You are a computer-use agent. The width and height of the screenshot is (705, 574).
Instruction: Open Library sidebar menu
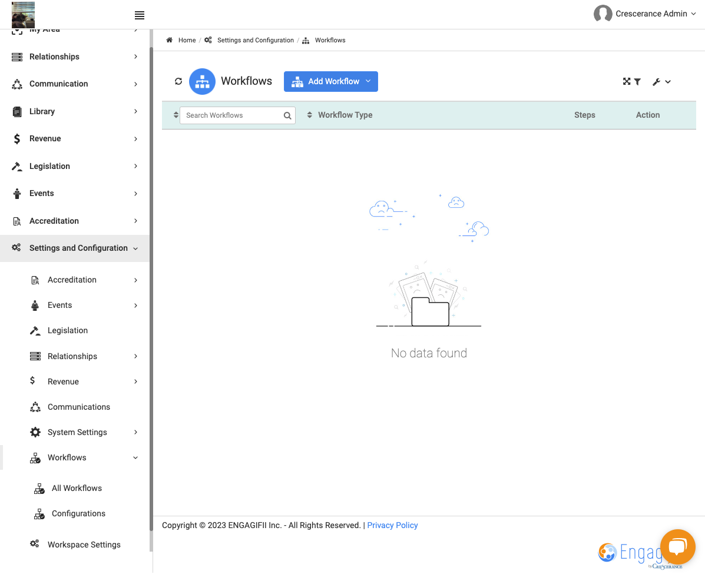(x=75, y=111)
